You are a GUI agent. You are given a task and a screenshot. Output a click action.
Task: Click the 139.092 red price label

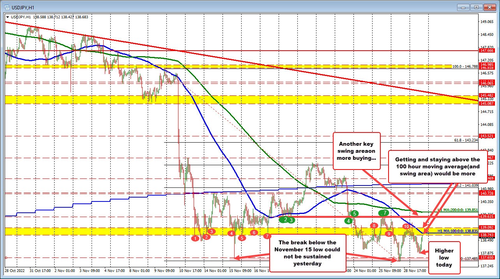488,228
